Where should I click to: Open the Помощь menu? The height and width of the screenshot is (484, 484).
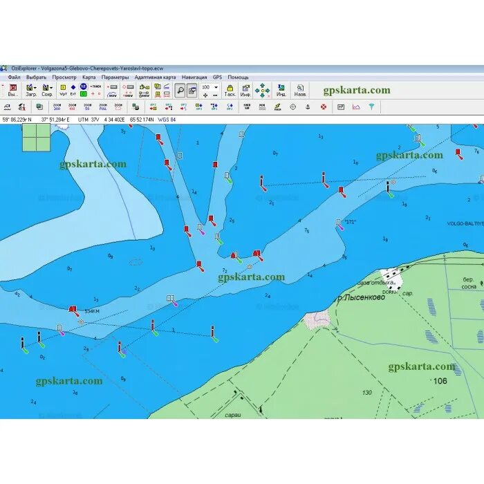[x=238, y=77]
